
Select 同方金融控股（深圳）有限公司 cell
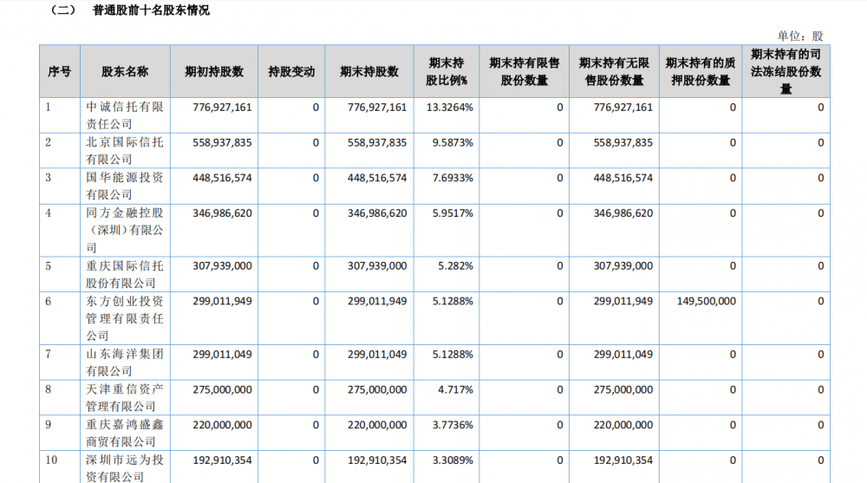pyautogui.click(x=125, y=230)
